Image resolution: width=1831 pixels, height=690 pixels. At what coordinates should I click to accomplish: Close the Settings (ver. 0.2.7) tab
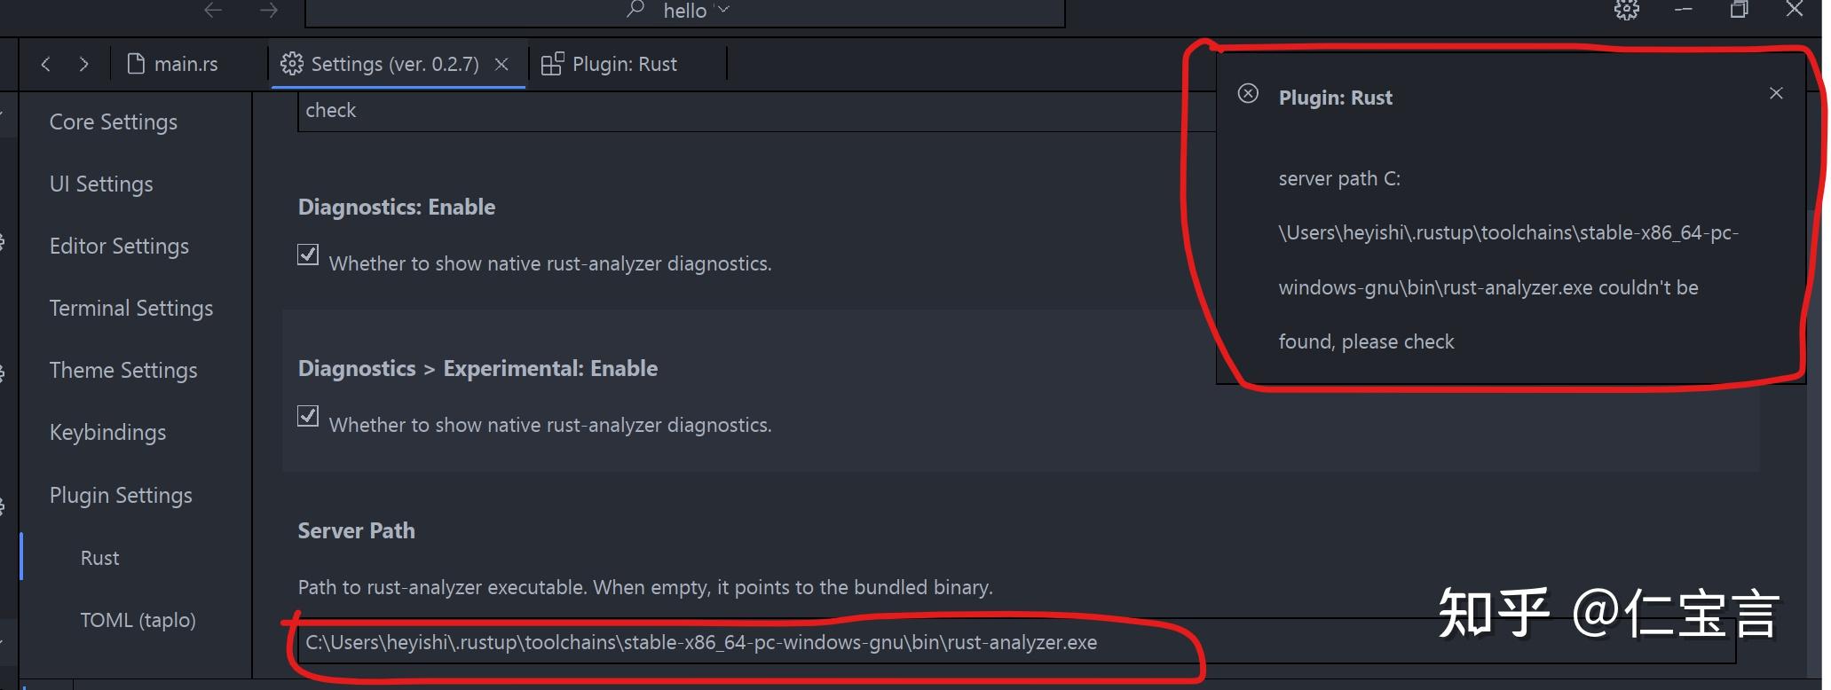tap(501, 64)
